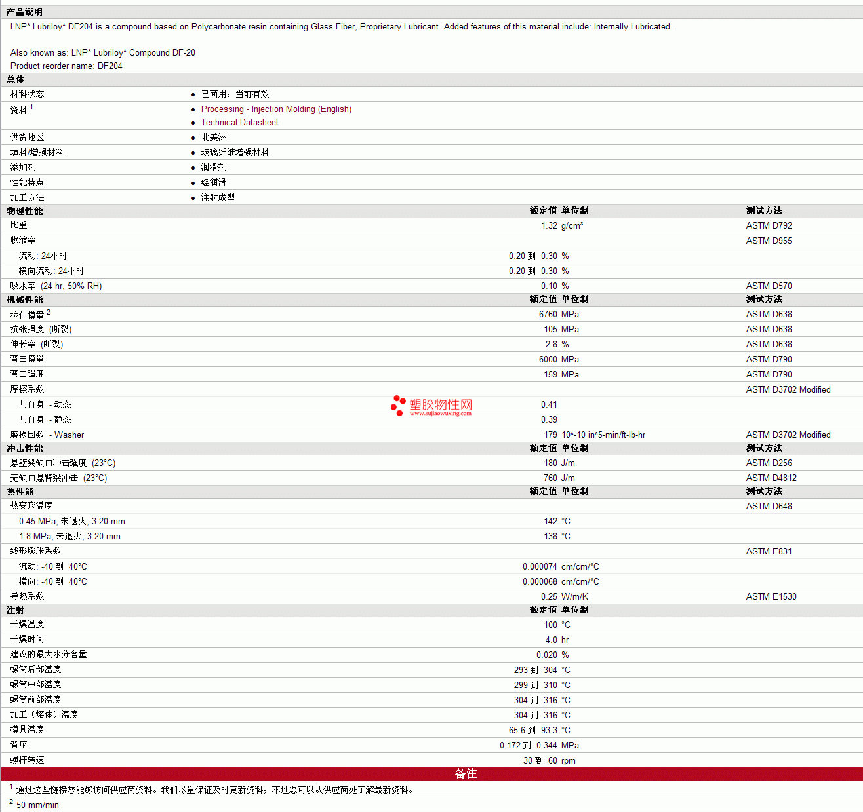Click the 抗张强度 (断裂) row label
The height and width of the screenshot is (812, 863).
click(41, 330)
